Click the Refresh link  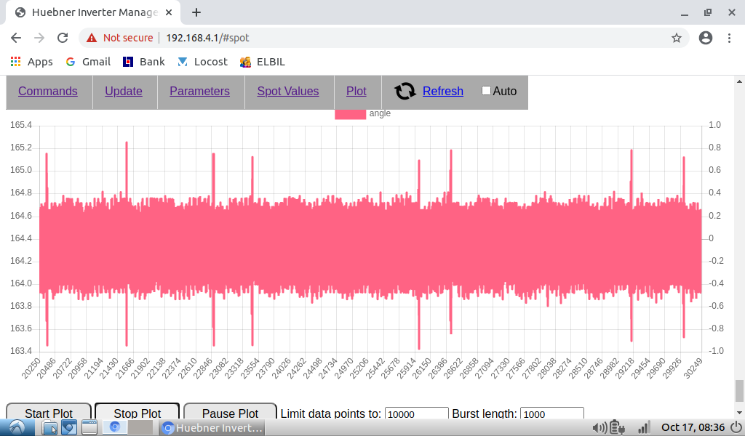[x=442, y=91]
